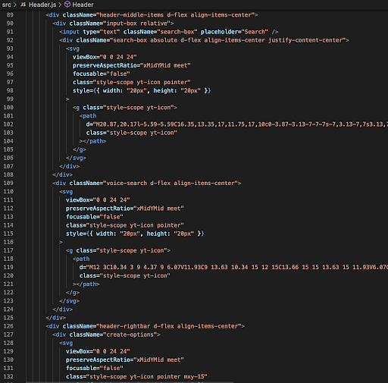The image size is (388, 383).
Task: Click closing </g> on line 122
Action: coord(73,293)
